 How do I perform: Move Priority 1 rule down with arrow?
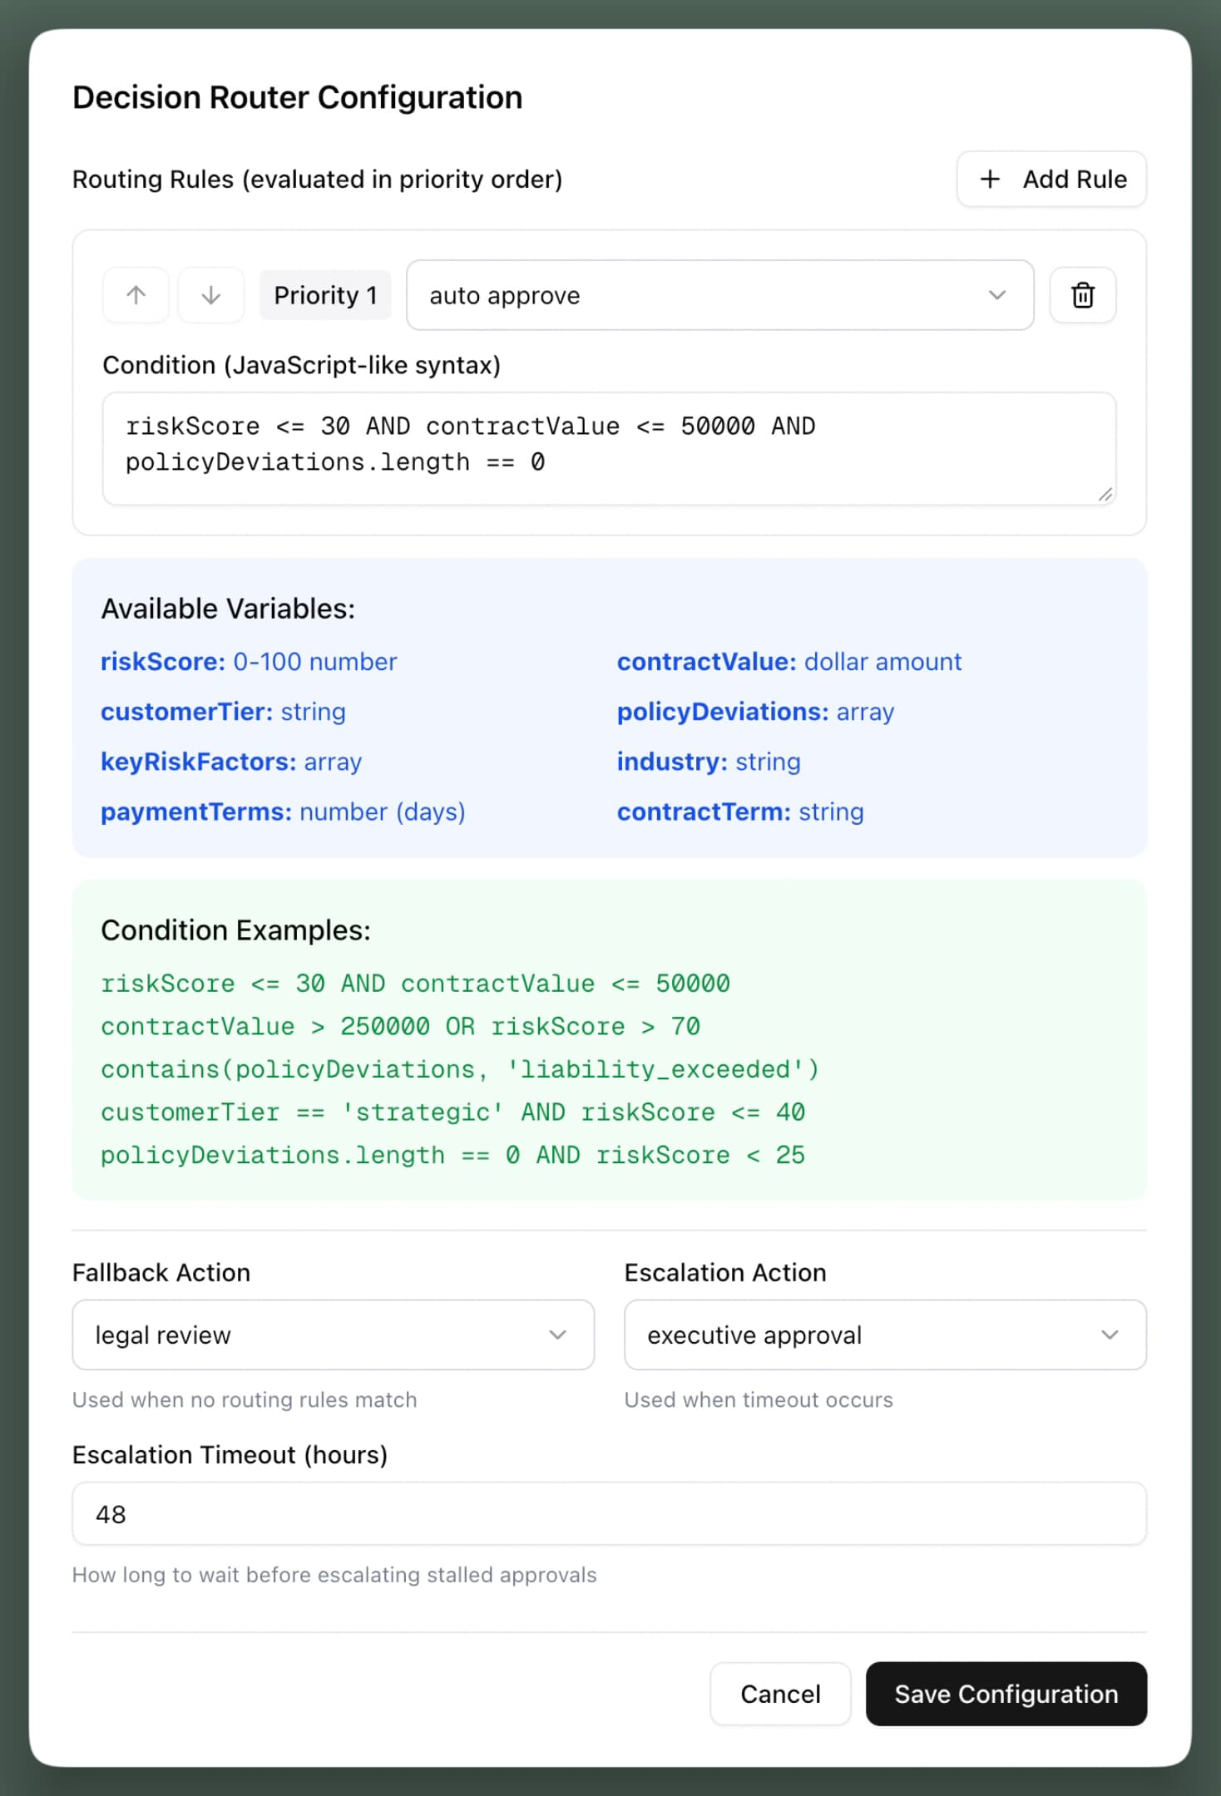coord(211,295)
